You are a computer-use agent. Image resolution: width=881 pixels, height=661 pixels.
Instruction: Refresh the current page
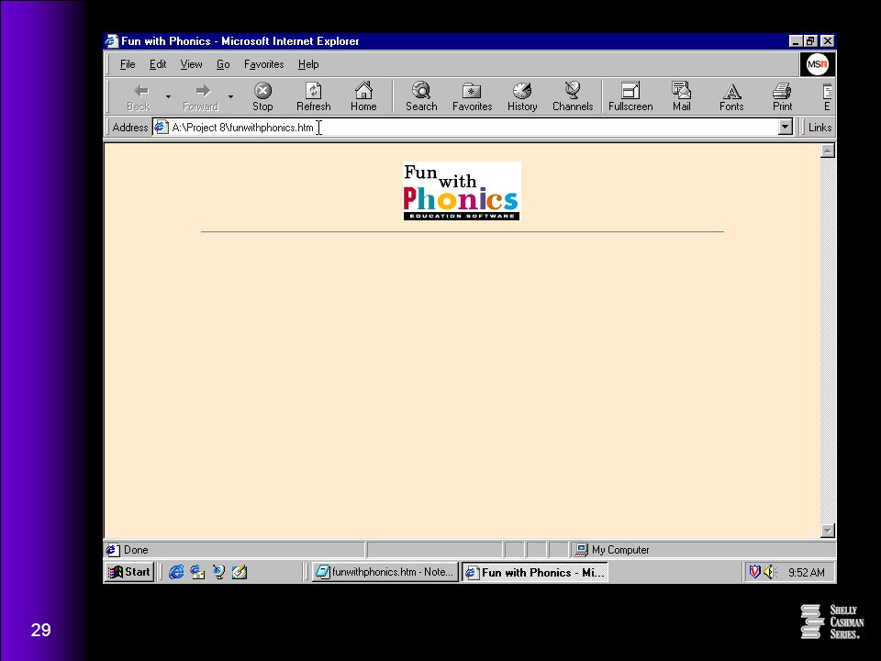point(314,97)
